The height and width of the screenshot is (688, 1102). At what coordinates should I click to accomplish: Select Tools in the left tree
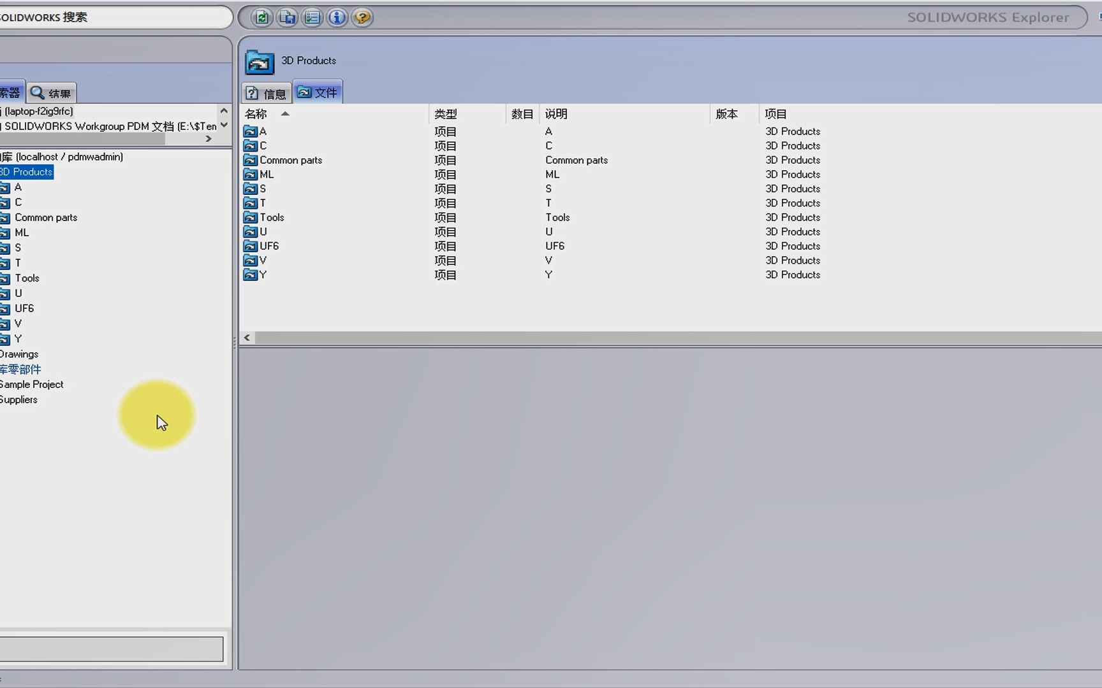(27, 278)
